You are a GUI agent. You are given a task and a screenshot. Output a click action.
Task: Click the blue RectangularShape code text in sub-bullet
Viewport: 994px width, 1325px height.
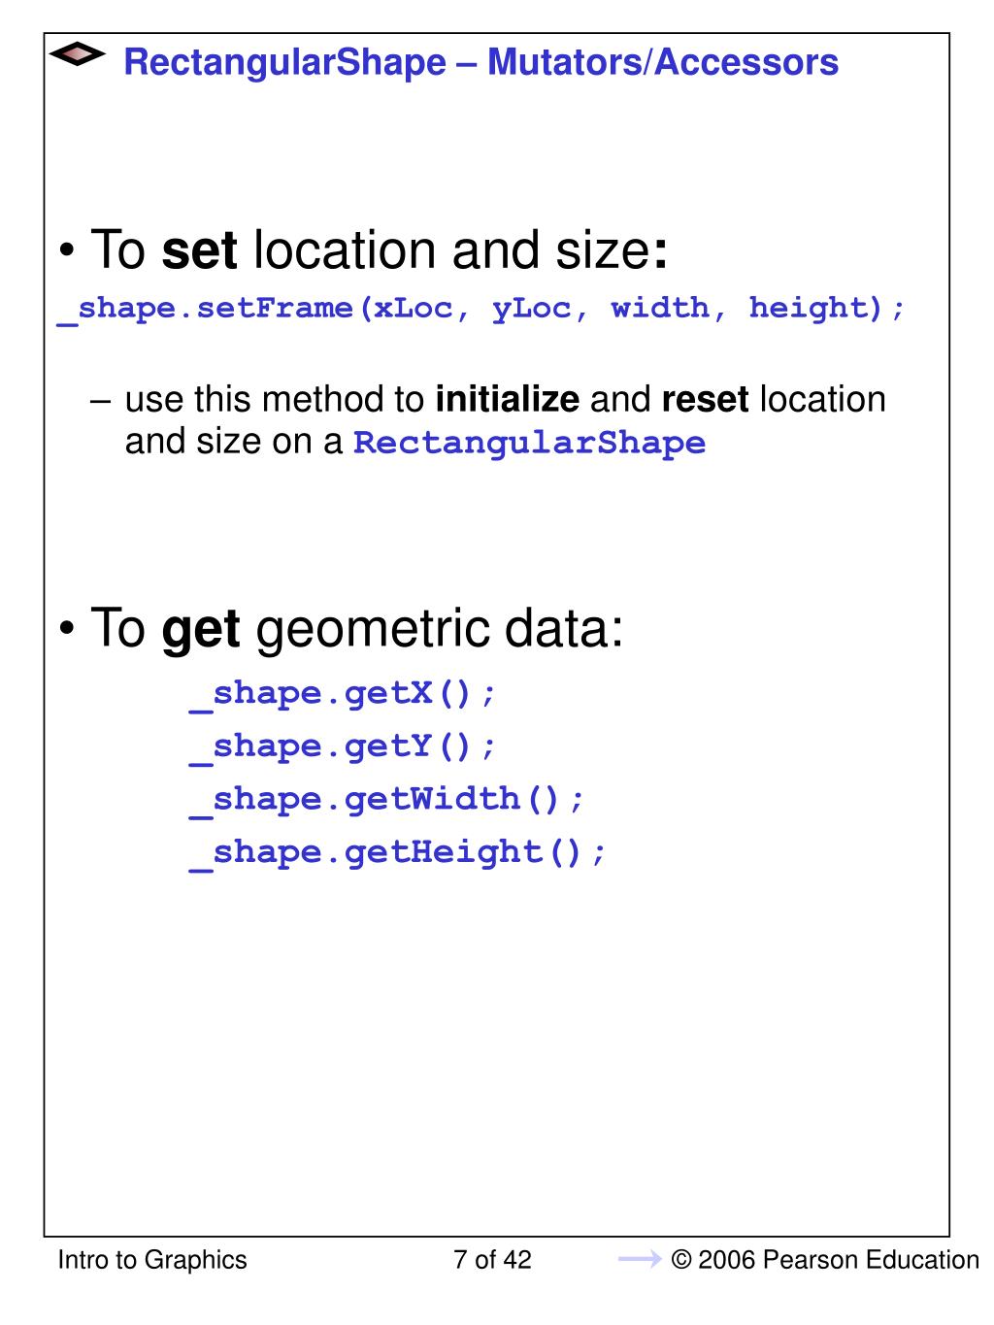click(529, 444)
